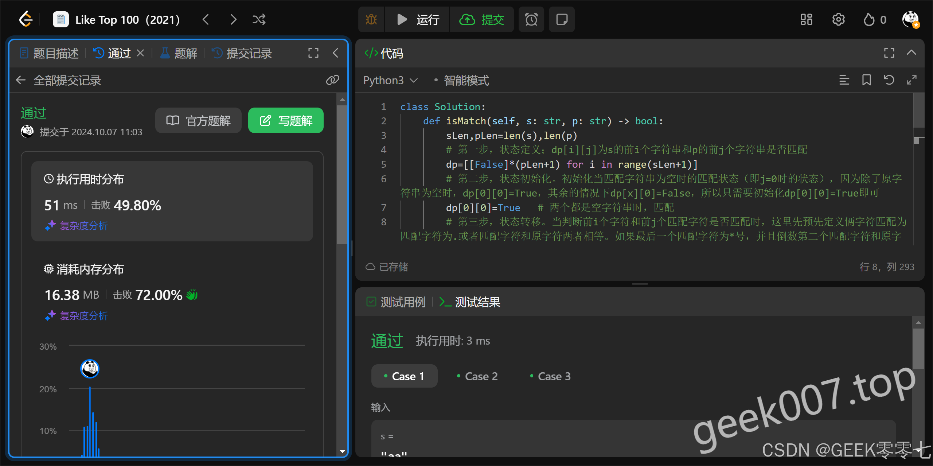The height and width of the screenshot is (466, 933).
Task: Select Case 3 test case
Action: [x=550, y=376]
